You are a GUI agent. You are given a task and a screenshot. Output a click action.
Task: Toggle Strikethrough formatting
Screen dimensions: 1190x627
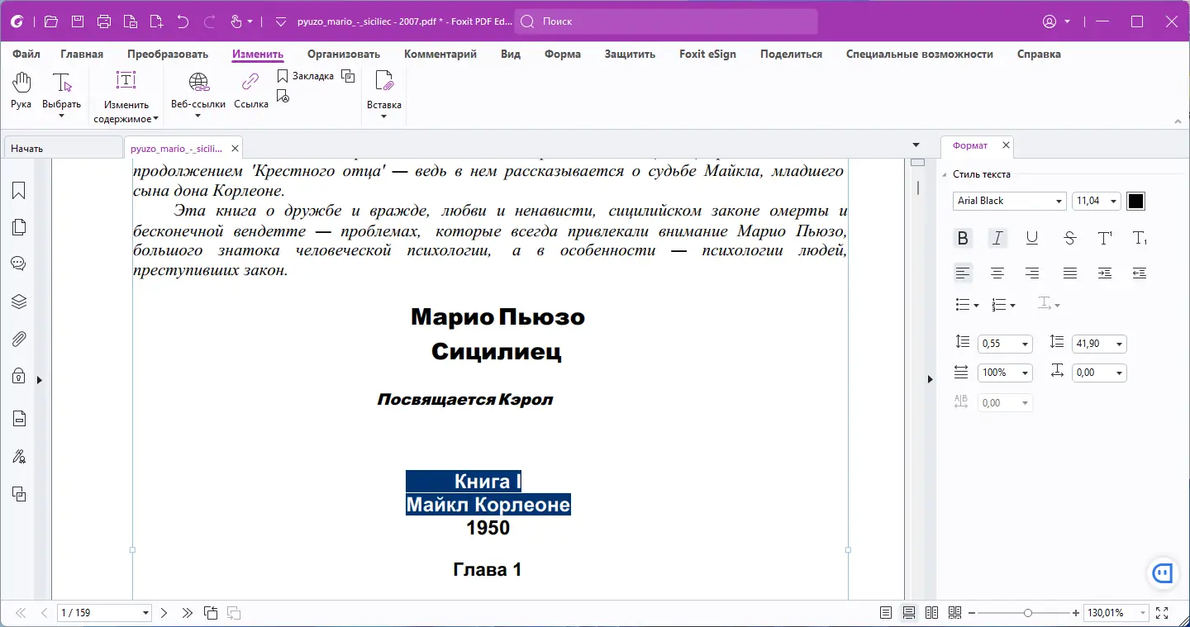[x=1070, y=239]
